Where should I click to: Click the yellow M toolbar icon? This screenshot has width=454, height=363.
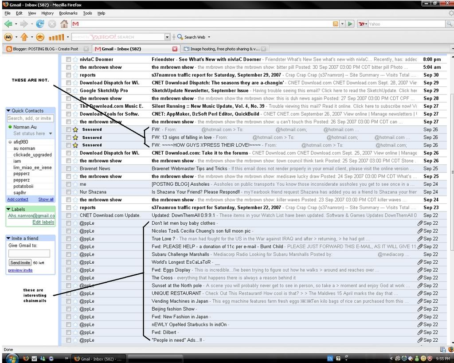(8, 37)
